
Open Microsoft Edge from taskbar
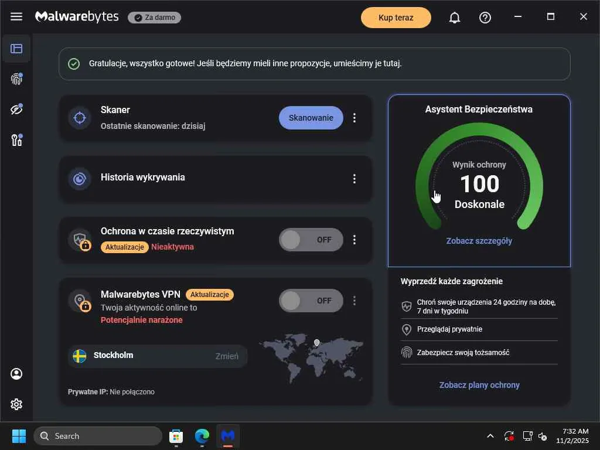pyautogui.click(x=202, y=436)
